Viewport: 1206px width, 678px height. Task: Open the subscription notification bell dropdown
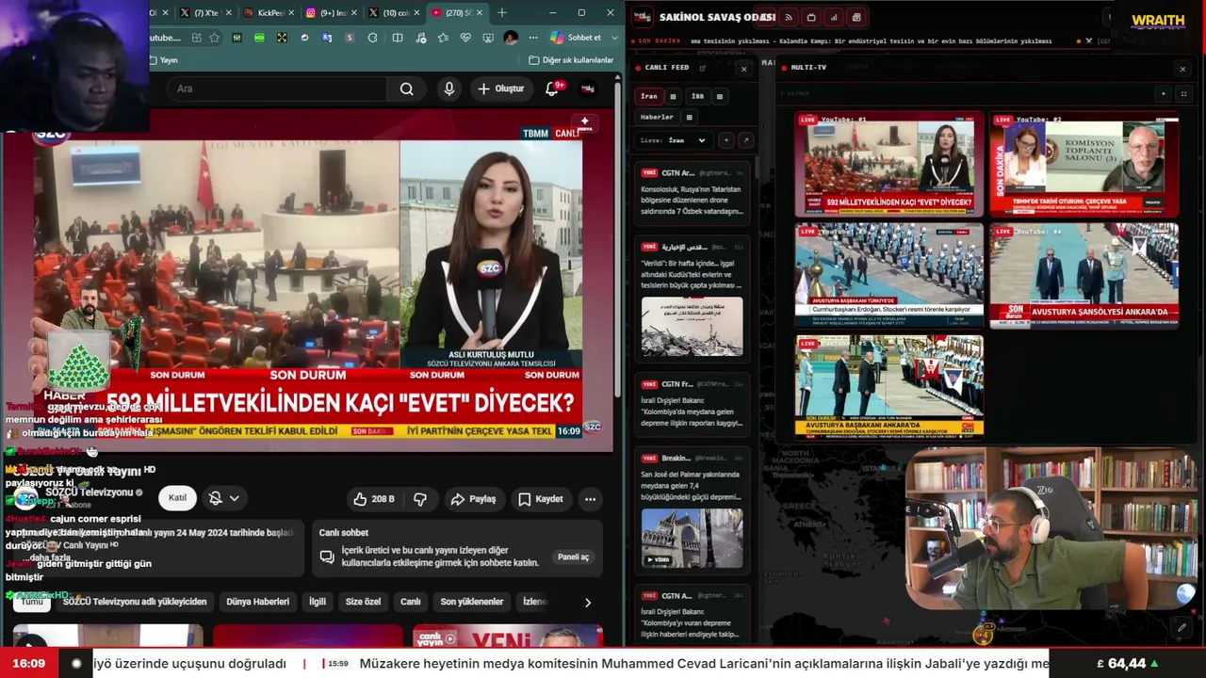coord(223,498)
